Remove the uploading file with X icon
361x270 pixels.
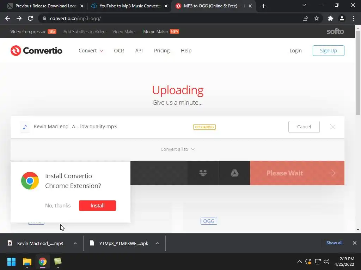[x=333, y=127]
